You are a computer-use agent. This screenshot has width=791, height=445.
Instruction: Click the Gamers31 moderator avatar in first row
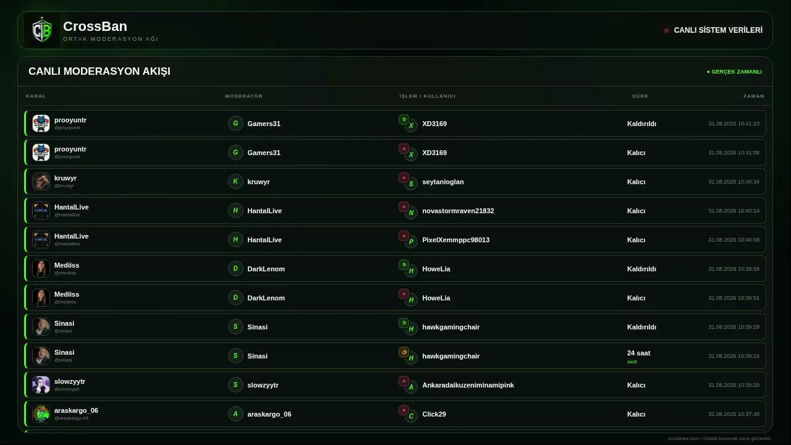[235, 124]
